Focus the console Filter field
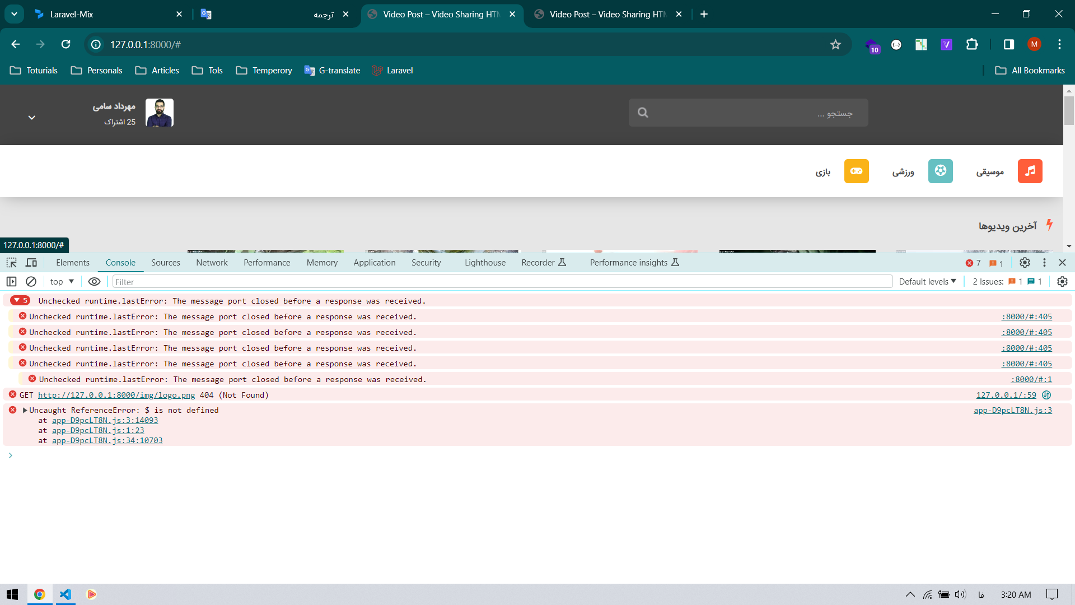The height and width of the screenshot is (605, 1075). pos(502,282)
